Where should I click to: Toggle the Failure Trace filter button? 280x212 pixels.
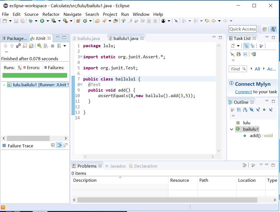coord(59,145)
